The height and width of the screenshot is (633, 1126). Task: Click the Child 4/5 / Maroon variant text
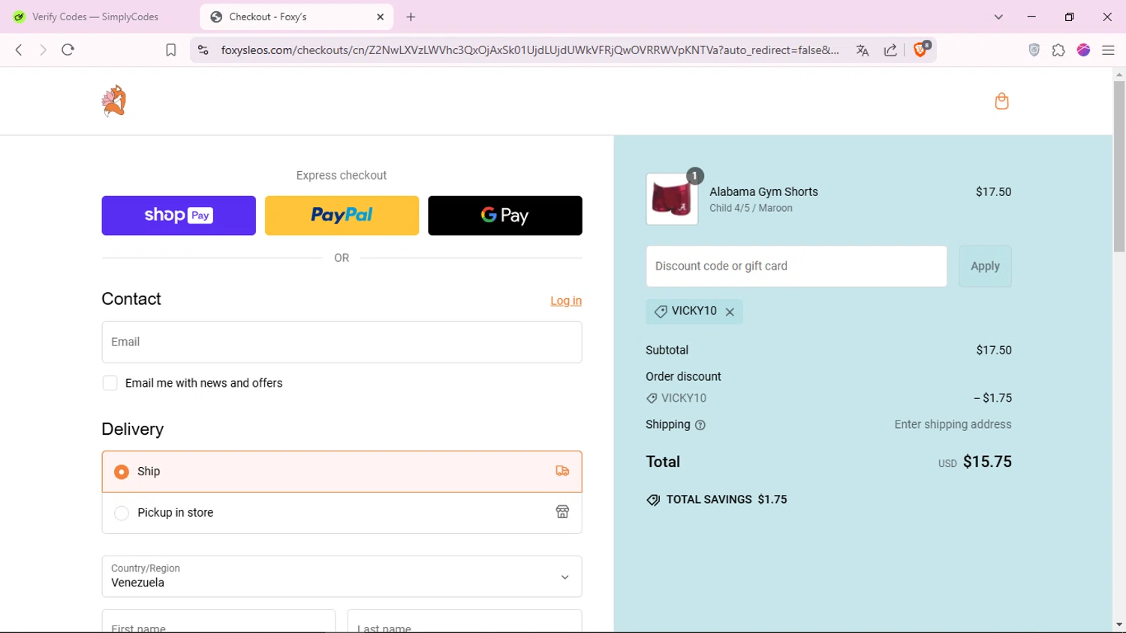(751, 208)
